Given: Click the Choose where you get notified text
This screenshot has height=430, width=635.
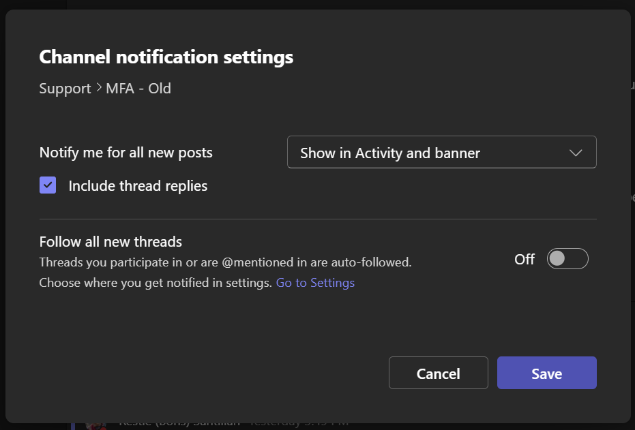Looking at the screenshot, I should pos(156,283).
